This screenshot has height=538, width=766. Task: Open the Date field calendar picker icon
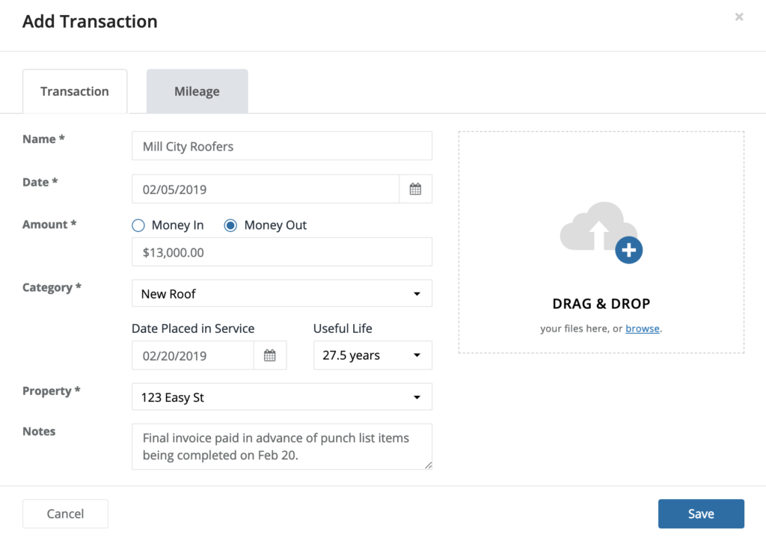coord(415,189)
